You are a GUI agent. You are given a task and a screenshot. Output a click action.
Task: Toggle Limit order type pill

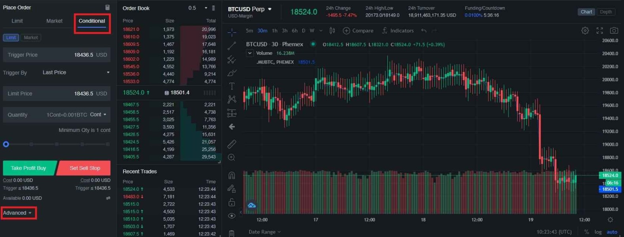[11, 38]
